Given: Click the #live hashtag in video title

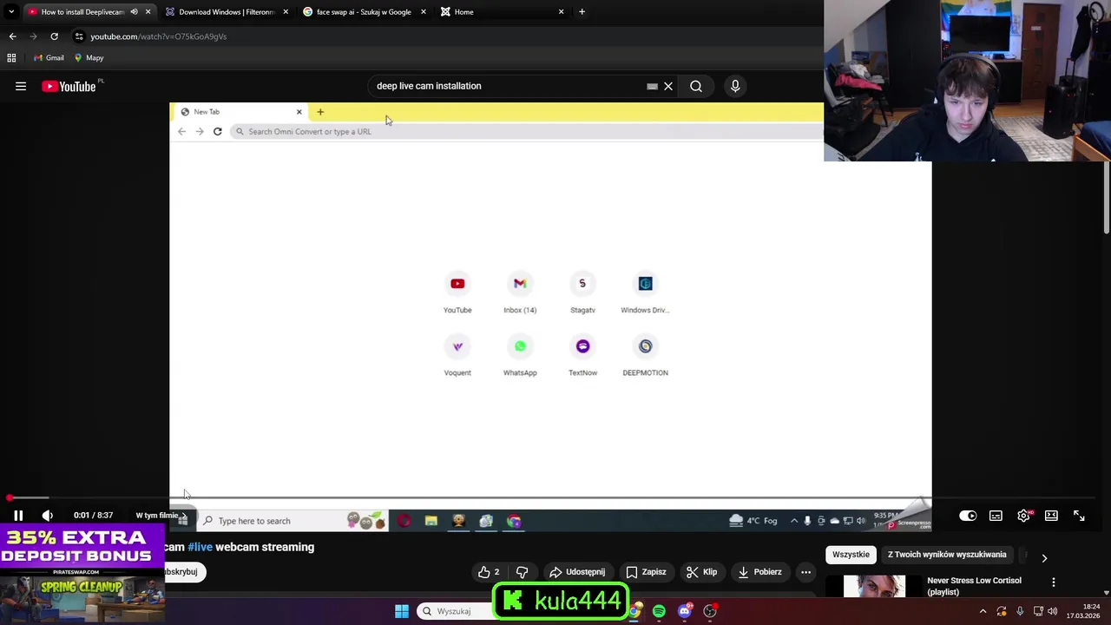Looking at the screenshot, I should pyautogui.click(x=201, y=547).
